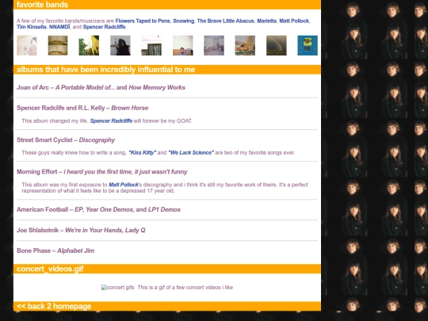Open the Marietta band link
This screenshot has height=321, width=428.
point(266,21)
